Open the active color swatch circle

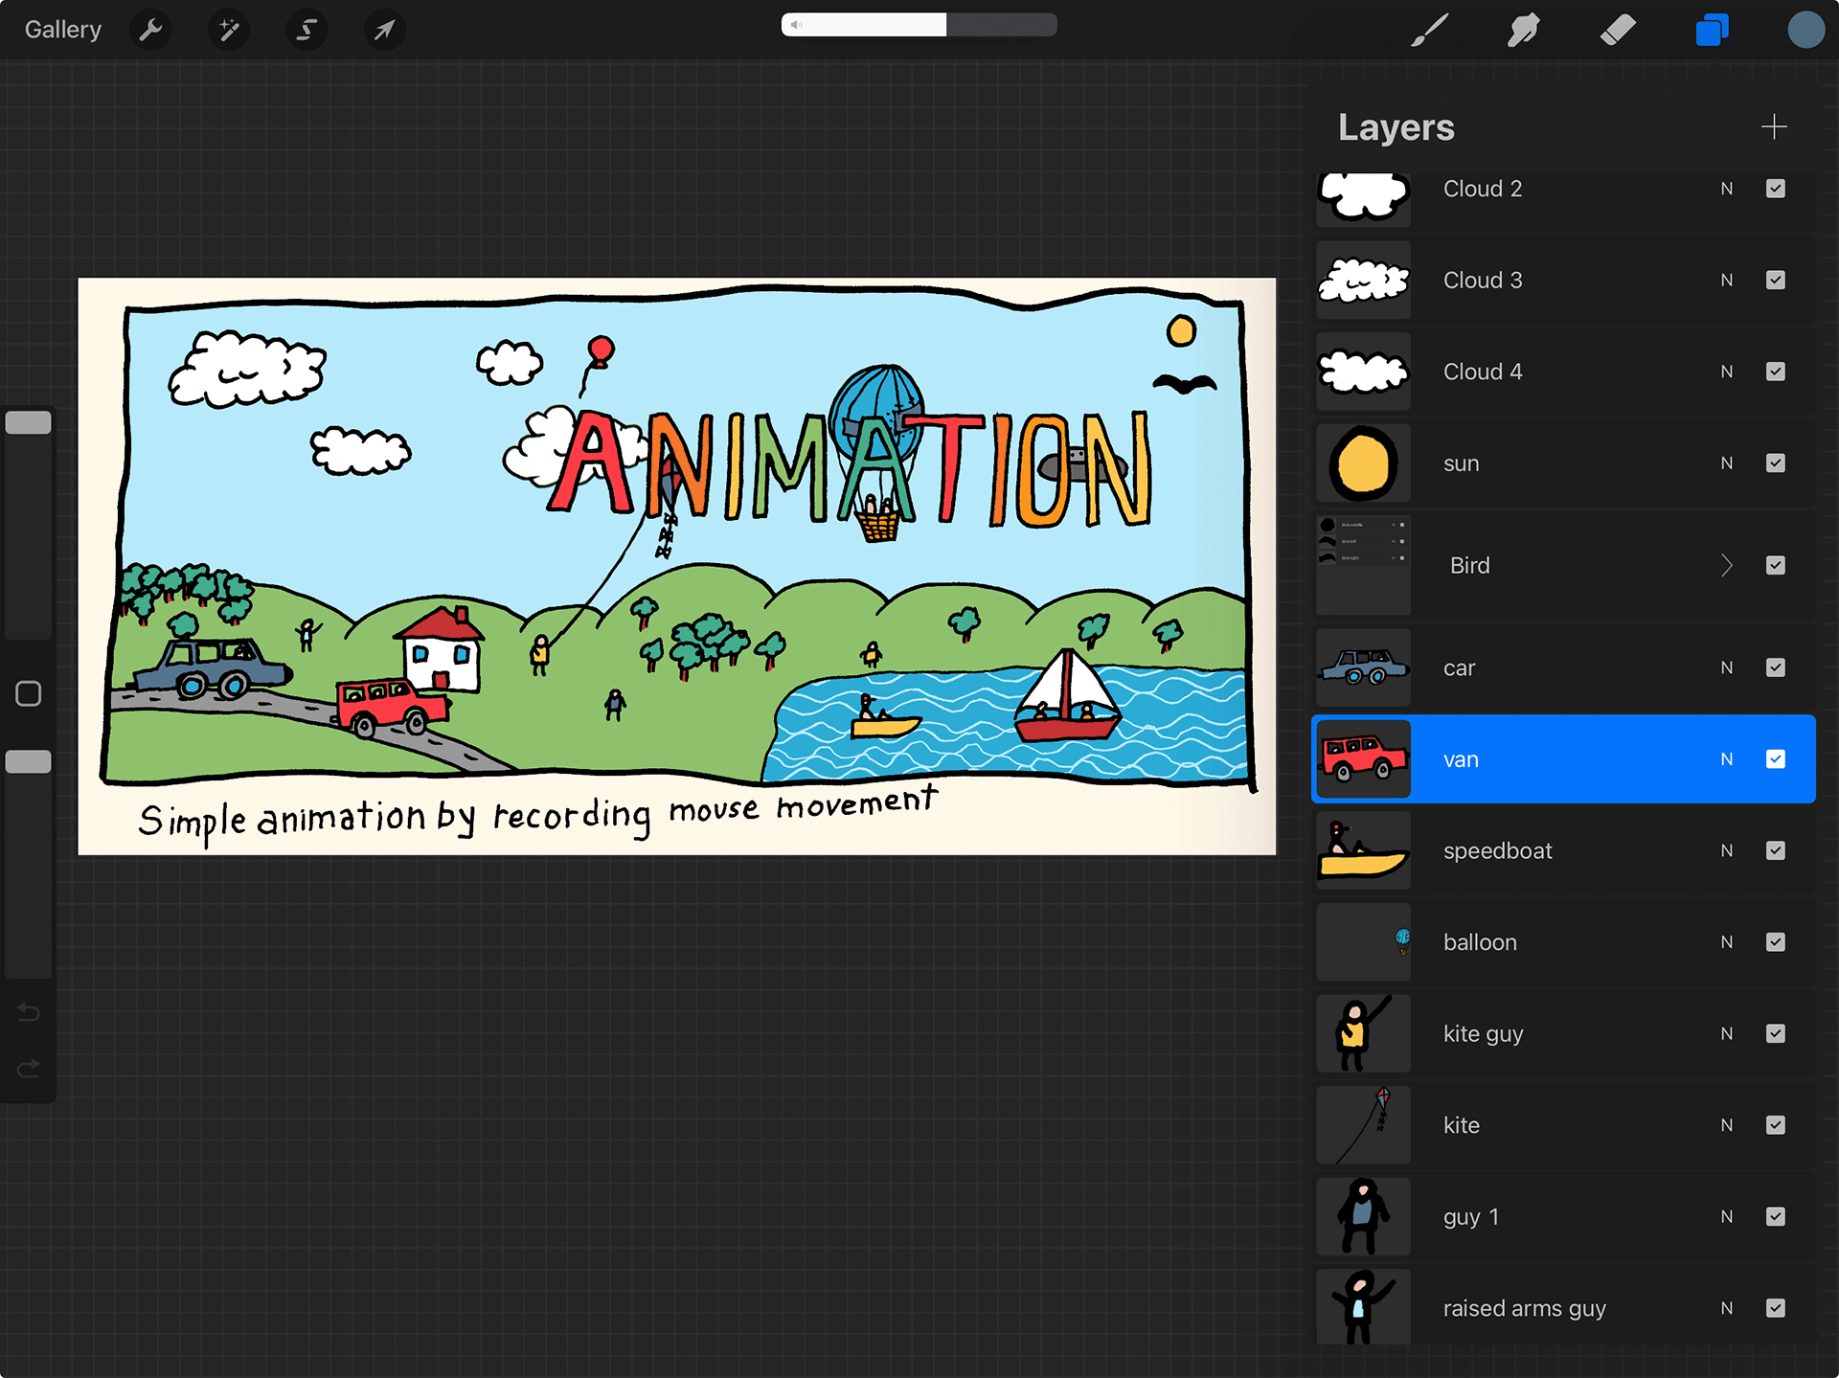click(x=1805, y=30)
